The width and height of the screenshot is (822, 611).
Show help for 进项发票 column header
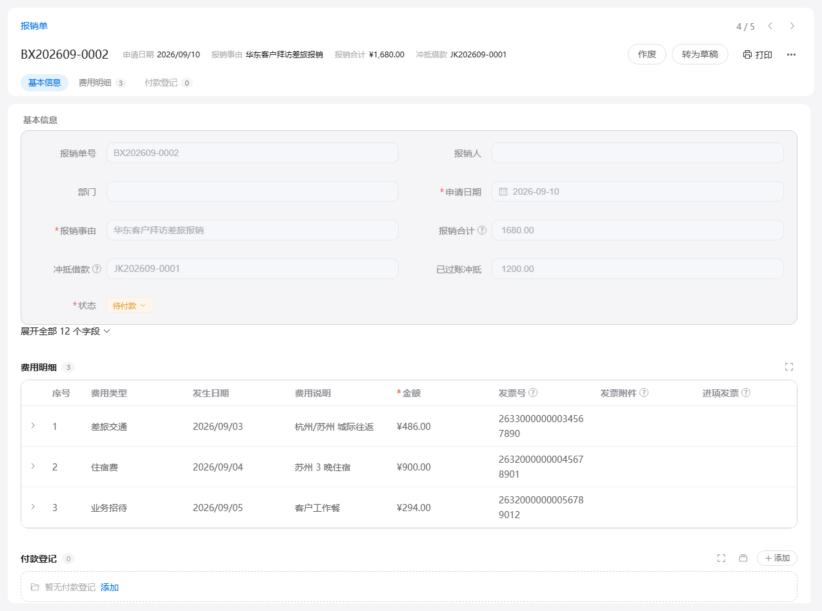[746, 393]
